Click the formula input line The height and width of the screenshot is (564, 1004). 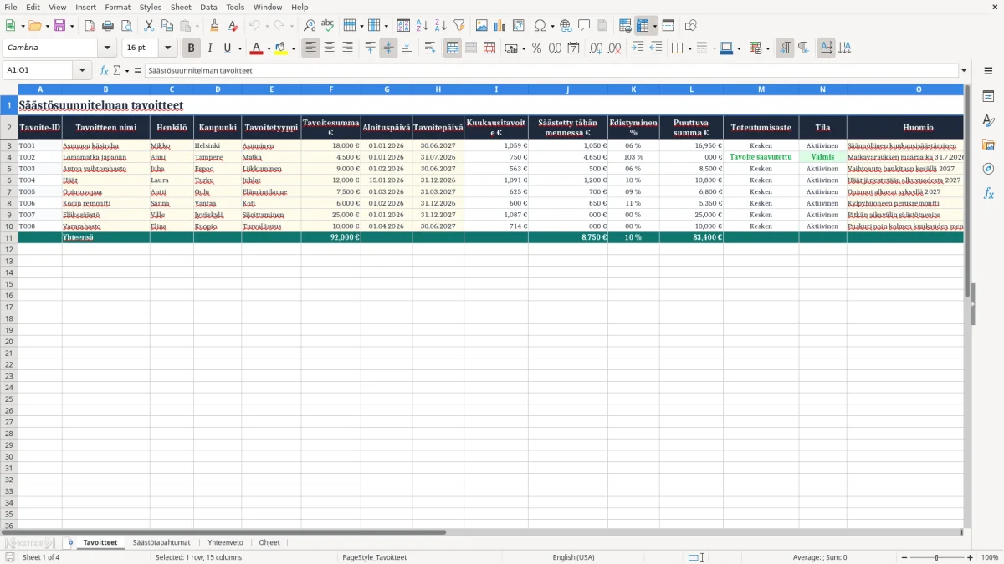pos(551,70)
